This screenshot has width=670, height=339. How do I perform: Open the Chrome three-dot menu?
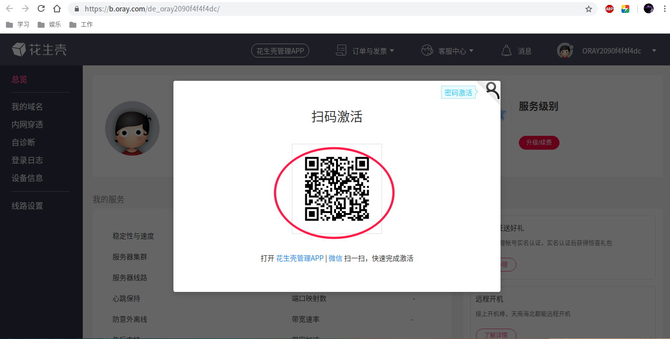(664, 9)
